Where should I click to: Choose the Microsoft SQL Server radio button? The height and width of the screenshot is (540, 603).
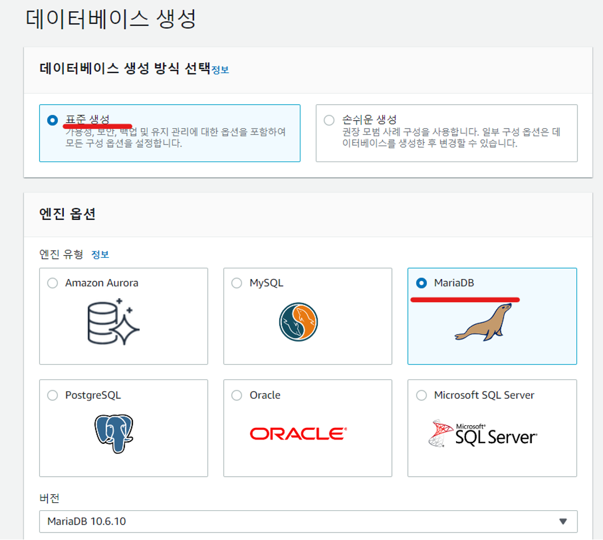pos(422,395)
